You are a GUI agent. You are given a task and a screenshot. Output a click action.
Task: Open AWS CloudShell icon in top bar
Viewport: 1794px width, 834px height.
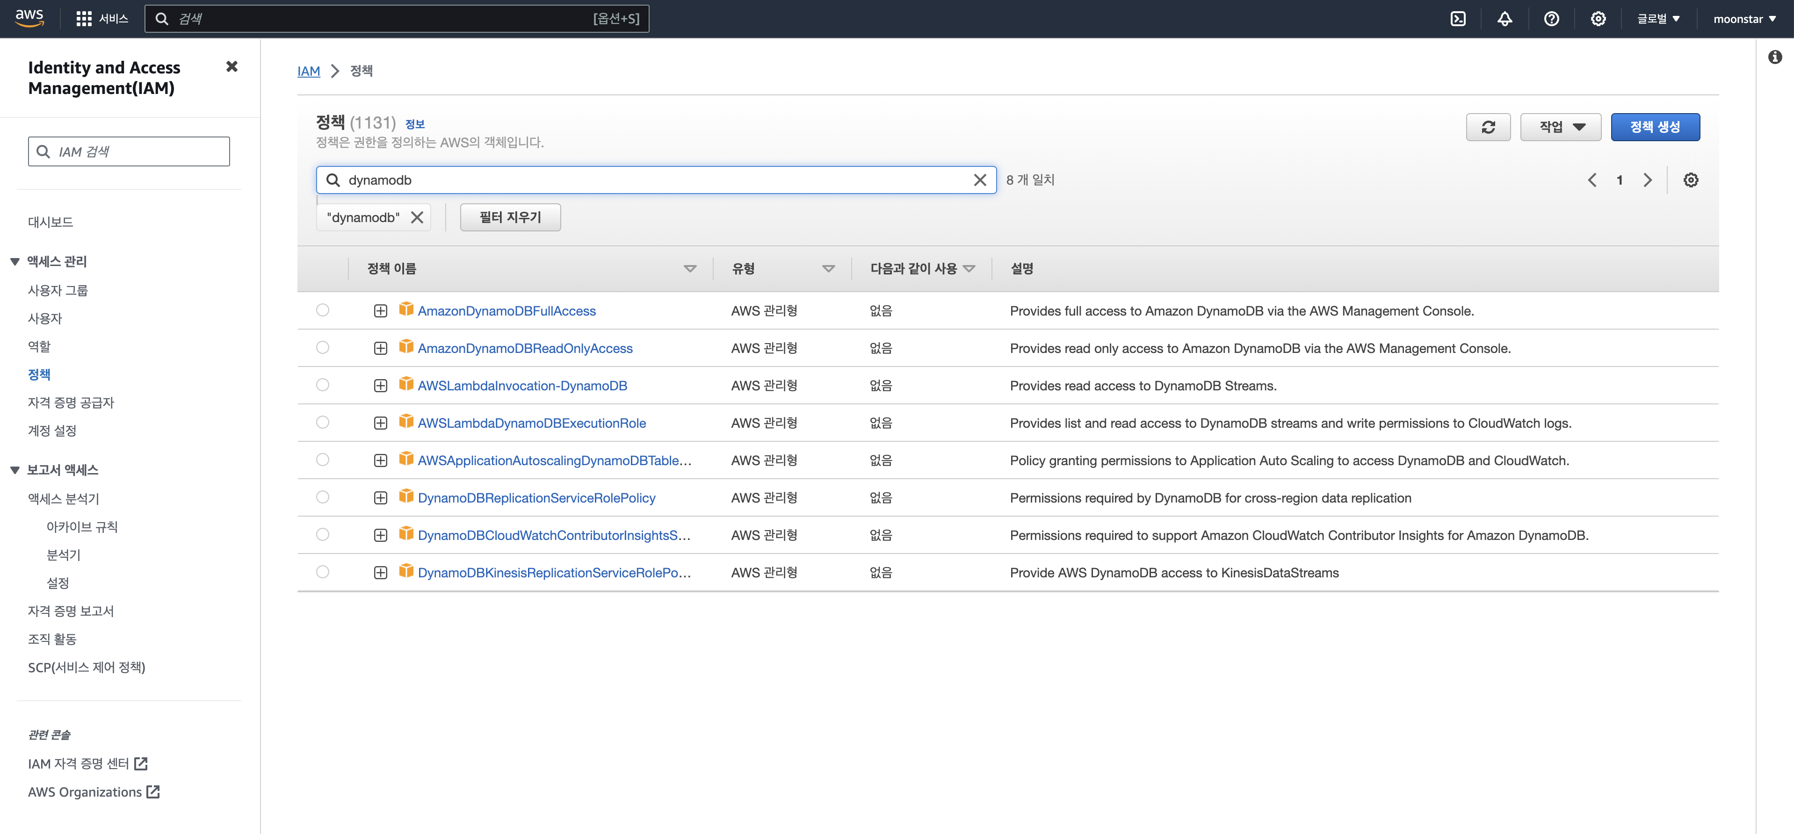pos(1458,19)
